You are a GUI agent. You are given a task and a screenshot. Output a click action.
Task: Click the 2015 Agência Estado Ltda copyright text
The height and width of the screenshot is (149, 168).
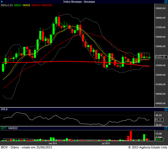(x=147, y=147)
